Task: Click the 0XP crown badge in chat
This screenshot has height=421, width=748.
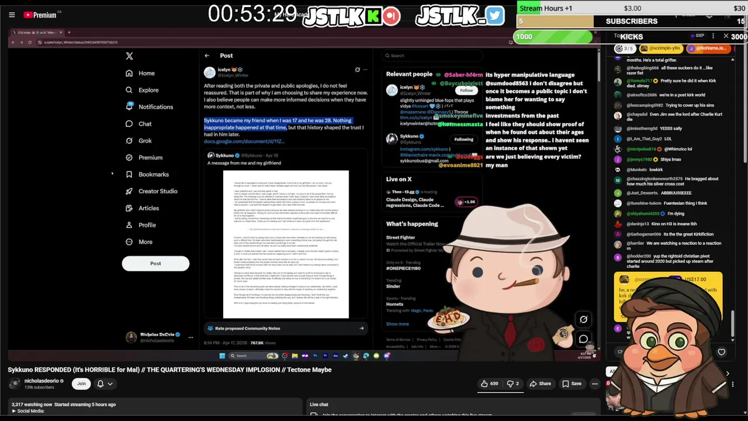Action: pos(697,36)
